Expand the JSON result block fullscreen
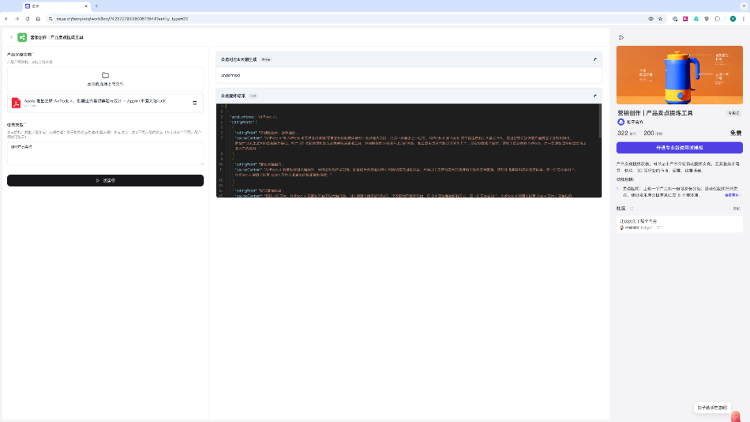Image resolution: width=750 pixels, height=422 pixels. (595, 96)
